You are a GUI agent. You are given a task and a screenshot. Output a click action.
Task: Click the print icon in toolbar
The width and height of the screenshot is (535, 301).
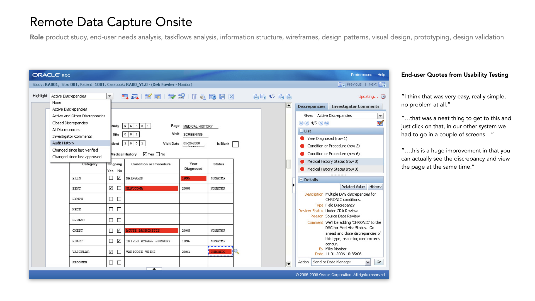[203, 97]
